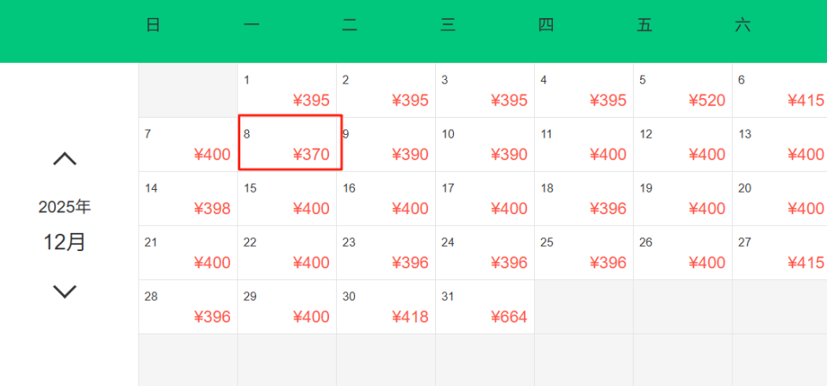Image resolution: width=827 pixels, height=386 pixels.
Task: Pick December 6 at ¥415
Action: (x=780, y=90)
